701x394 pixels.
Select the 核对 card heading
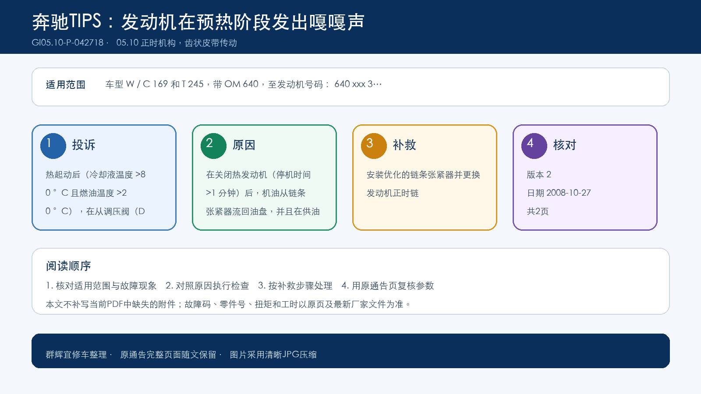click(x=565, y=145)
